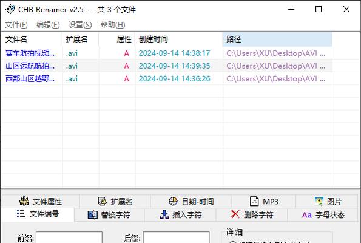The height and width of the screenshot is (243, 361).
Task: Click the 文件属性 tab icon
Action: 24,201
